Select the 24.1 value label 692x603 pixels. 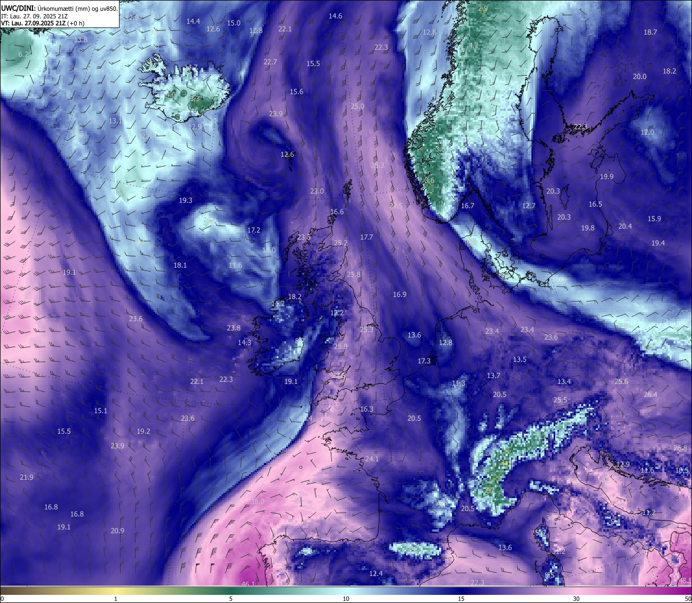pos(372,459)
